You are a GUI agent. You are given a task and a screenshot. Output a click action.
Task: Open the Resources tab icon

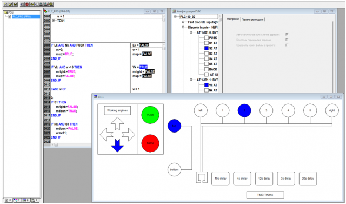(x=35, y=200)
